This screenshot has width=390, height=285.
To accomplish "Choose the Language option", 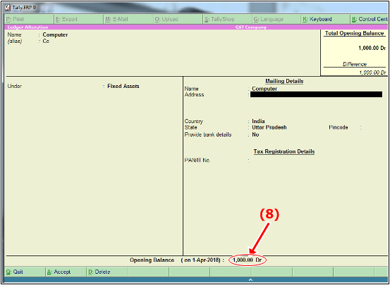I will point(276,19).
